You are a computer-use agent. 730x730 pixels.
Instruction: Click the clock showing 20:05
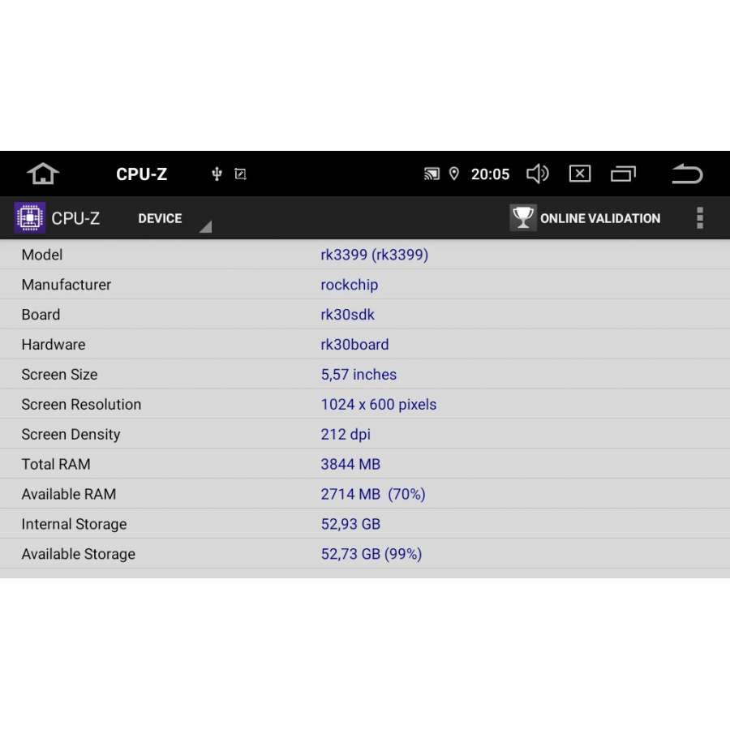coord(490,174)
